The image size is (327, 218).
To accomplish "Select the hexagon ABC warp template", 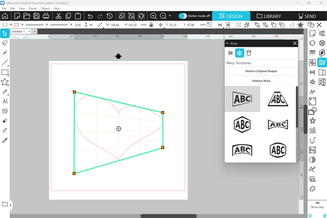I will 242,124.
